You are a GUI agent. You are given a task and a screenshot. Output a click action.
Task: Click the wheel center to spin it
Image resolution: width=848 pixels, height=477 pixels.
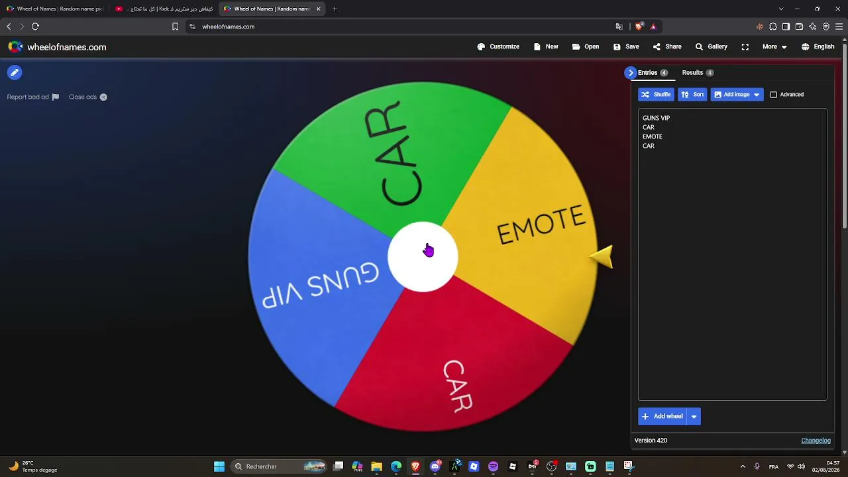point(423,257)
